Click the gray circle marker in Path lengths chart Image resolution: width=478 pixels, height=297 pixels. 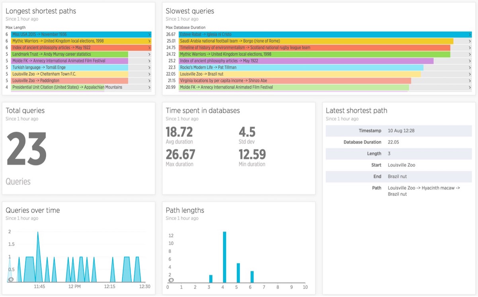coord(171,280)
